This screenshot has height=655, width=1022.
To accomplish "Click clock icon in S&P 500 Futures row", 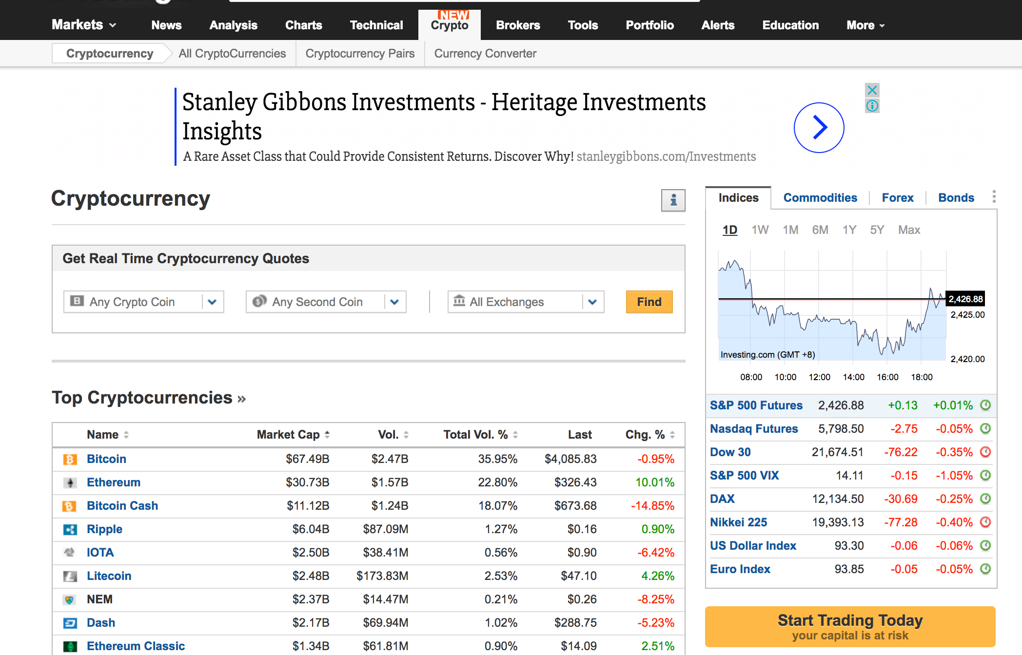I will click(985, 405).
